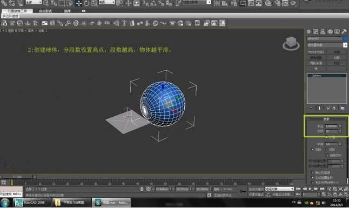Click the Pin Stack icon
This screenshot has height=208, width=349.
(x=311, y=108)
